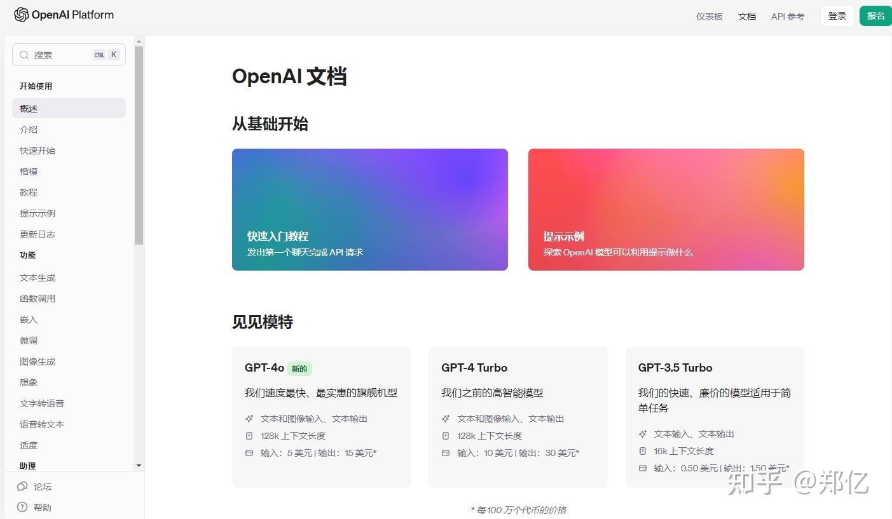
Task: Click the sparkle icon in GPT-3.5 Turbo card
Action: [643, 434]
